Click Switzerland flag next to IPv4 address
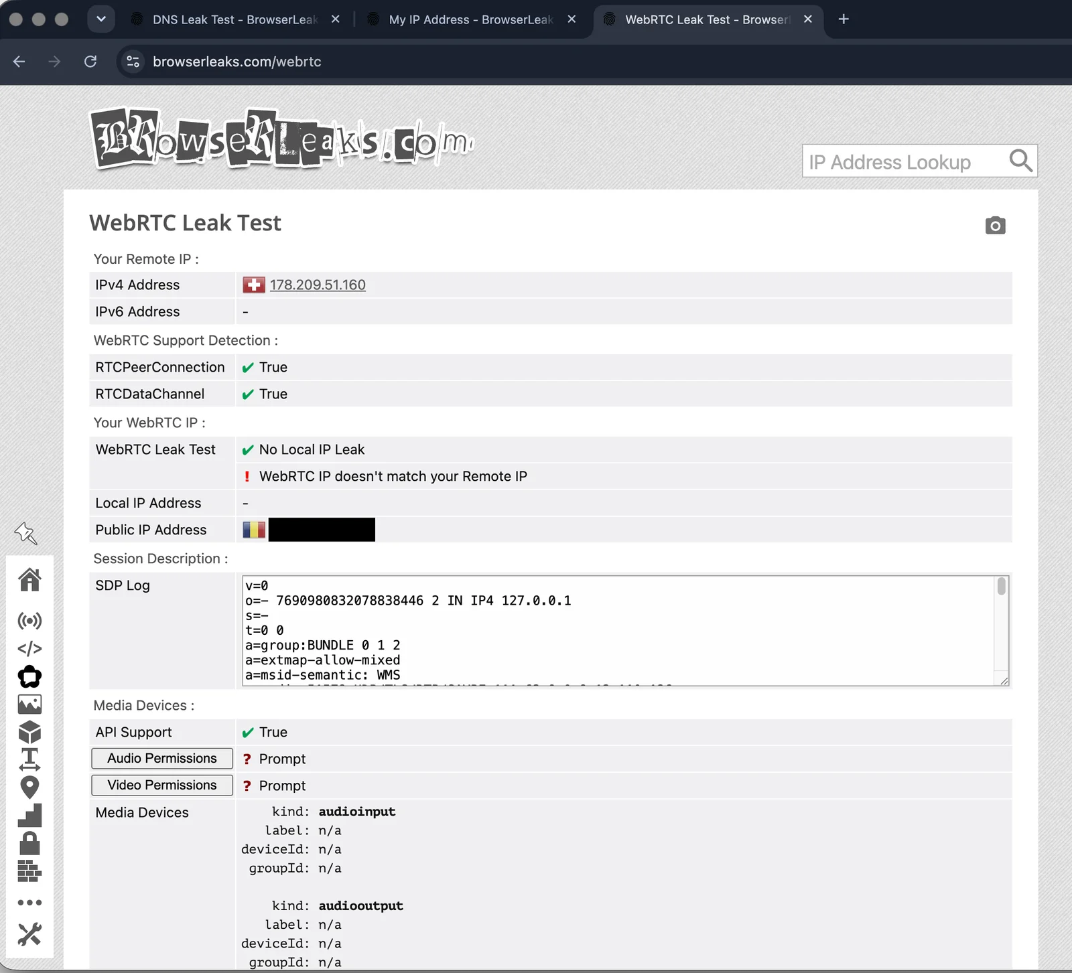 point(254,285)
